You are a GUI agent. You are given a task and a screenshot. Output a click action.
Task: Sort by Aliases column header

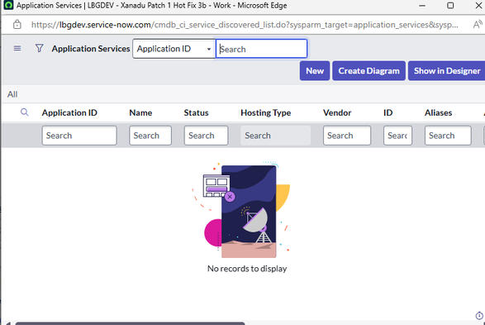coord(438,112)
